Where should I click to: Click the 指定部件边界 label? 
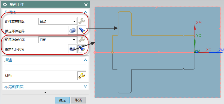click(x=14, y=31)
